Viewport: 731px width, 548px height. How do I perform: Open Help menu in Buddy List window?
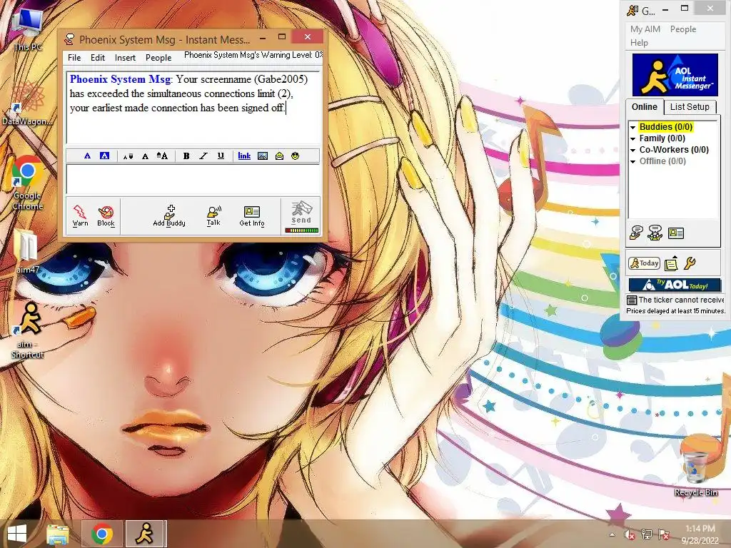click(639, 42)
